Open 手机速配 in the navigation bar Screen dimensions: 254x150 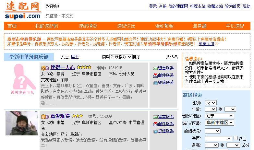[235, 26]
